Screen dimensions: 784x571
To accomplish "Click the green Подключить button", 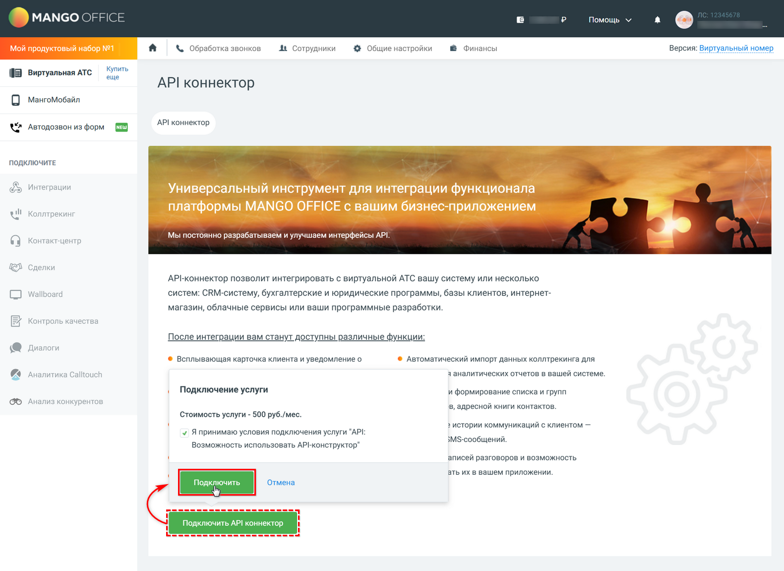I will 217,482.
